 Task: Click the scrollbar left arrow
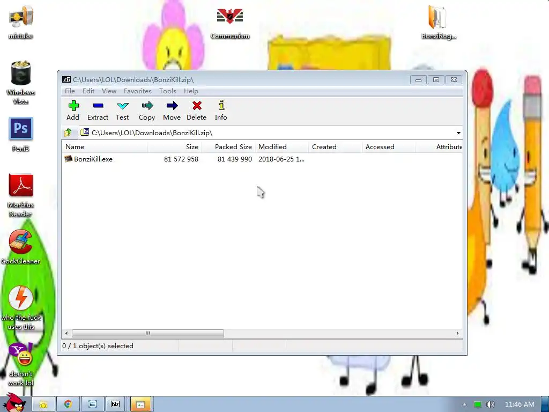67,333
